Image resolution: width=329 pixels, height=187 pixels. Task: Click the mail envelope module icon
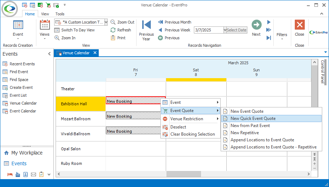click(x=34, y=175)
